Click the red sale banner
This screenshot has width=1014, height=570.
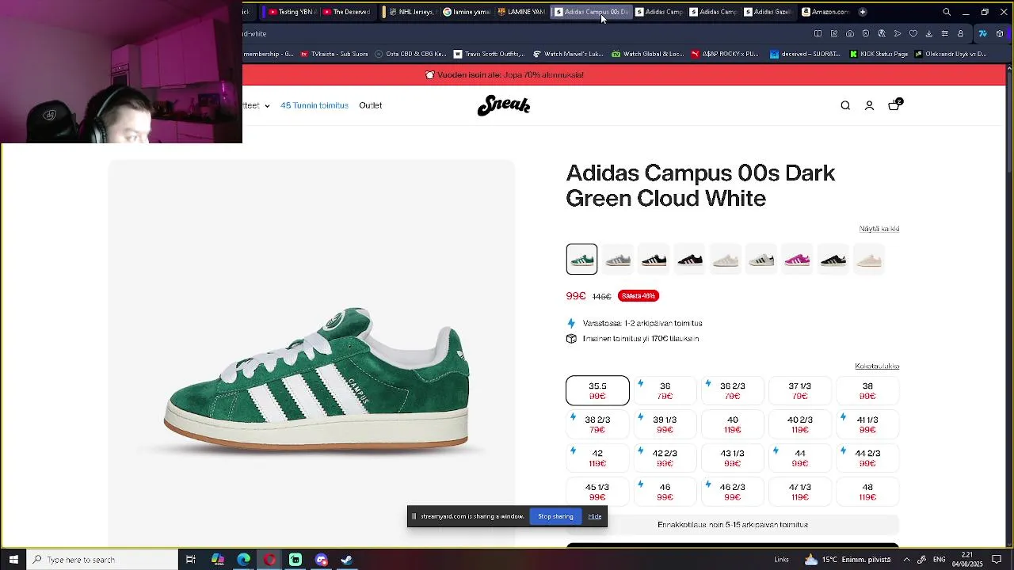[x=623, y=74]
